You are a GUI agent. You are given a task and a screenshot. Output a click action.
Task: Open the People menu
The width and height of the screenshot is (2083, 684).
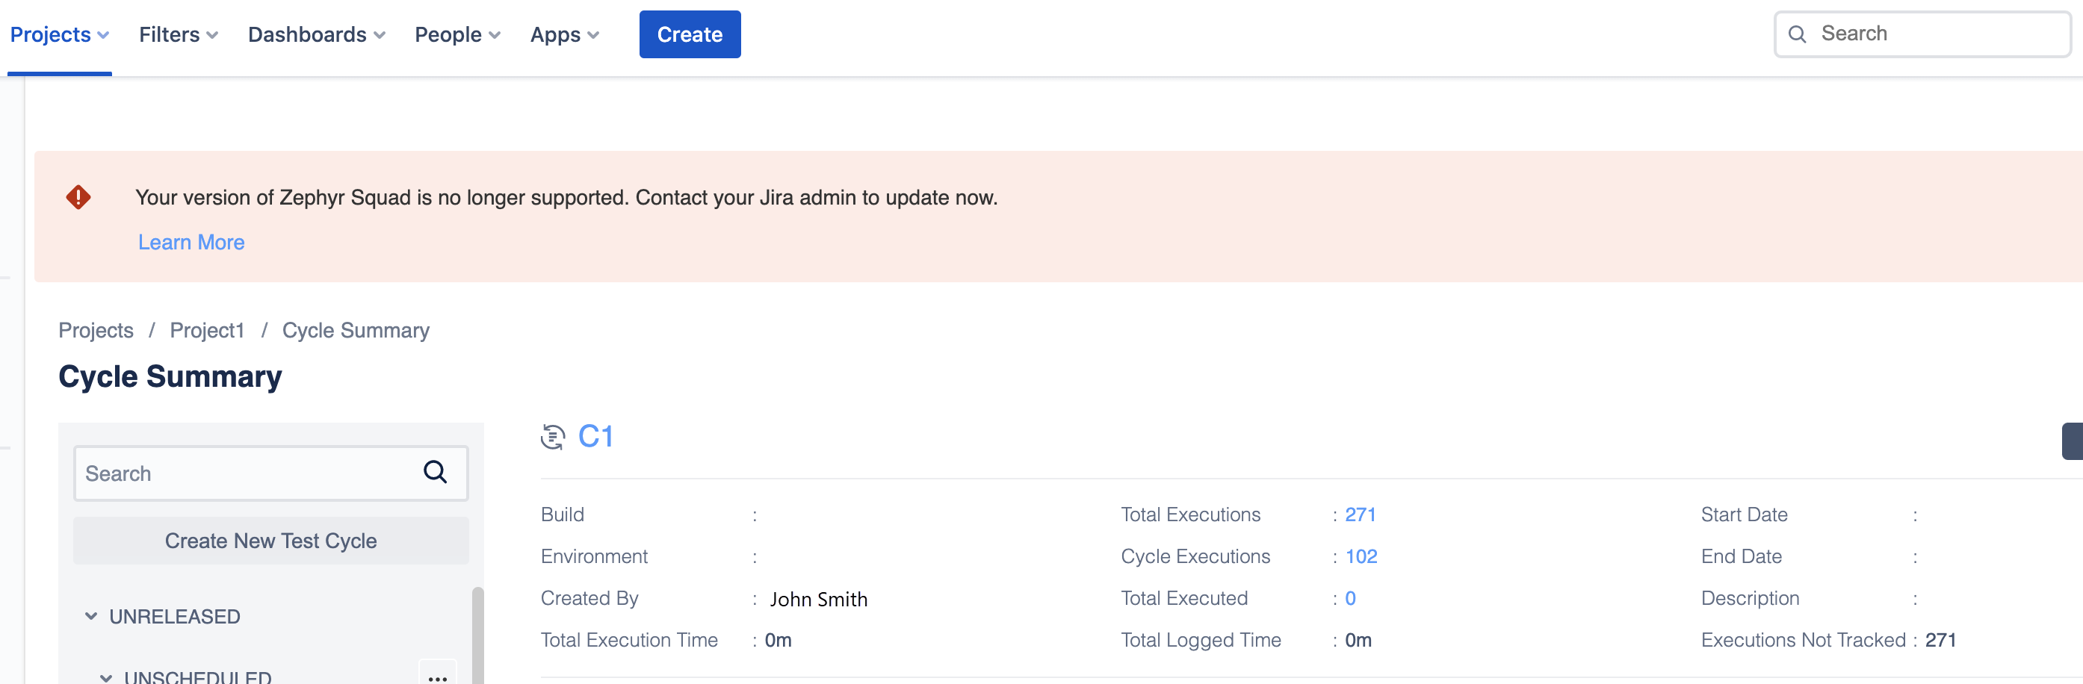click(456, 35)
